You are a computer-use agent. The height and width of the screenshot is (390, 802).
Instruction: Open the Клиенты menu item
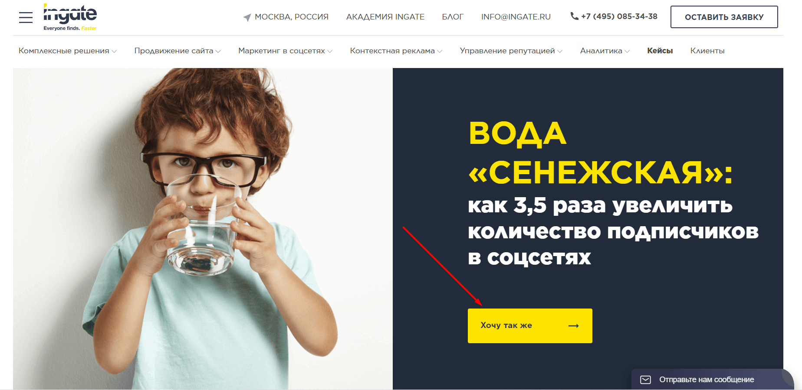click(707, 51)
